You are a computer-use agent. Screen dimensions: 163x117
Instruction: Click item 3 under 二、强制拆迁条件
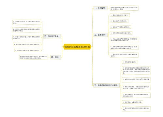(27, 38)
